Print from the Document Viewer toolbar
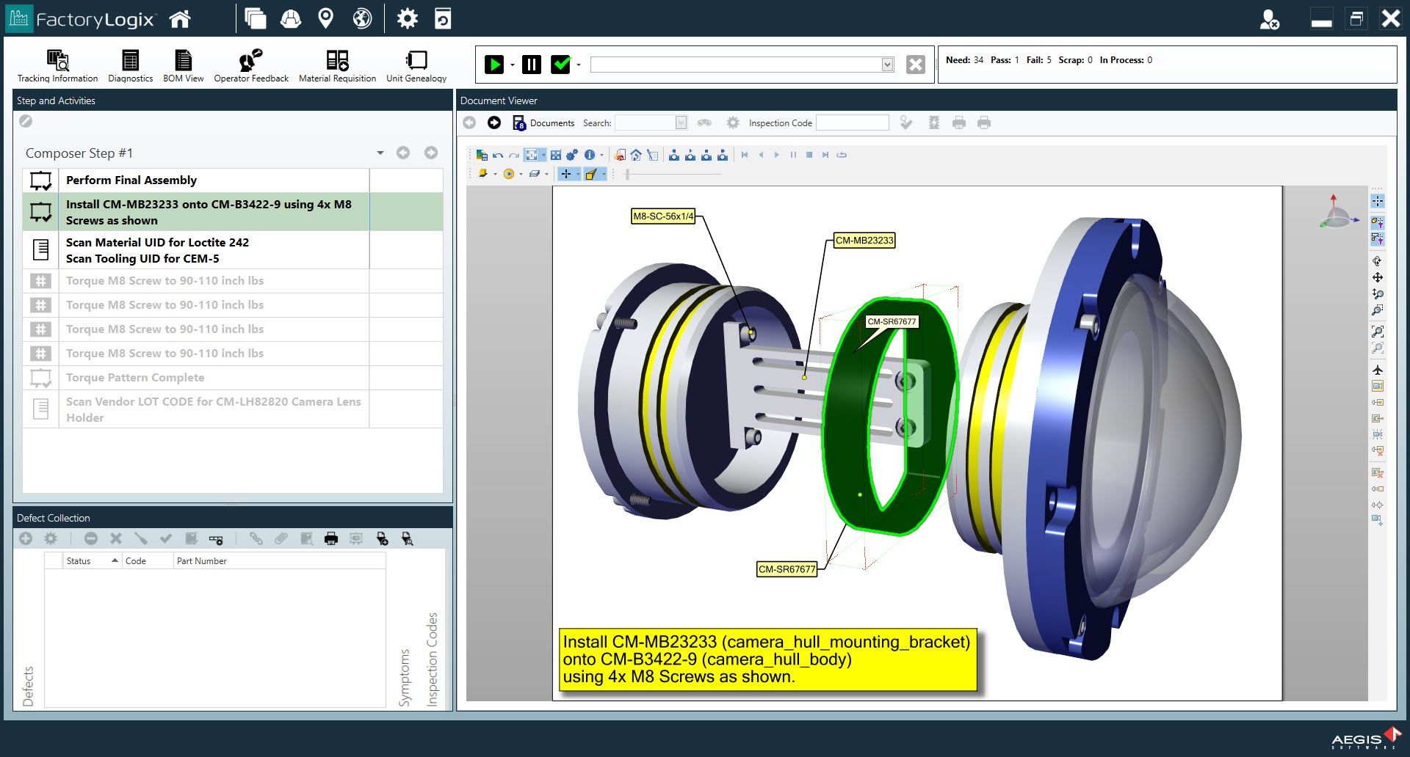 click(x=959, y=122)
